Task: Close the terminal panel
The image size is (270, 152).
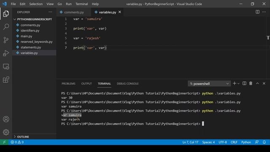Action: tap(264, 84)
